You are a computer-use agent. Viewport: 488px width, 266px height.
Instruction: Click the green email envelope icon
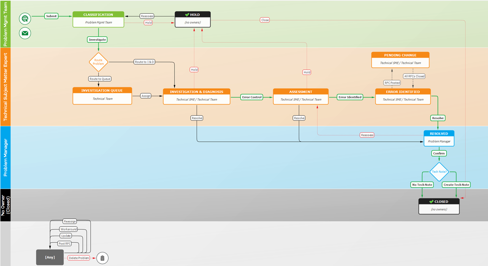[25, 33]
